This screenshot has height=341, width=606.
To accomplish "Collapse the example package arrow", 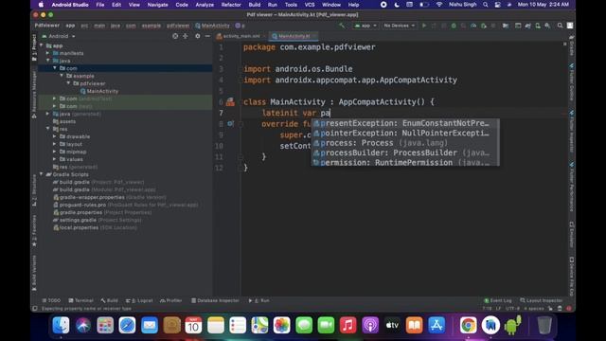I will click(62, 76).
